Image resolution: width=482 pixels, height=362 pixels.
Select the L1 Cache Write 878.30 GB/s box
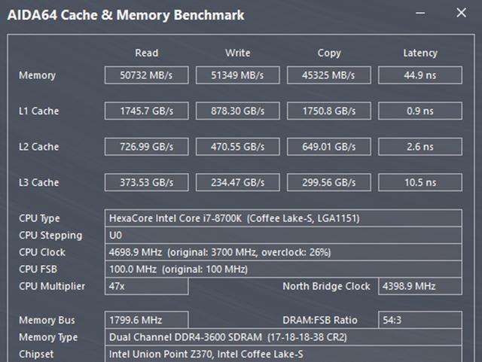pyautogui.click(x=238, y=111)
